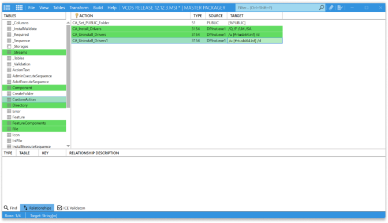The image size is (388, 223).
Task: Click the key icon in the ACTION header
Action: tap(77, 16)
